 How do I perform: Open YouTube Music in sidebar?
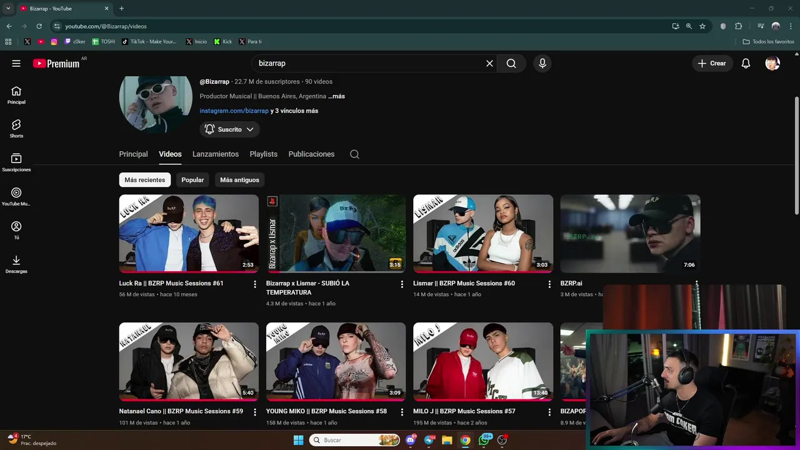tap(16, 197)
